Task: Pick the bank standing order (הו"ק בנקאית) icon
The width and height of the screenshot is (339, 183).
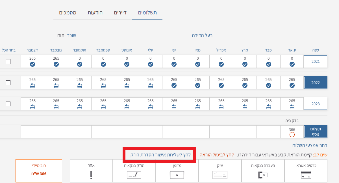Action: [x=134, y=175]
